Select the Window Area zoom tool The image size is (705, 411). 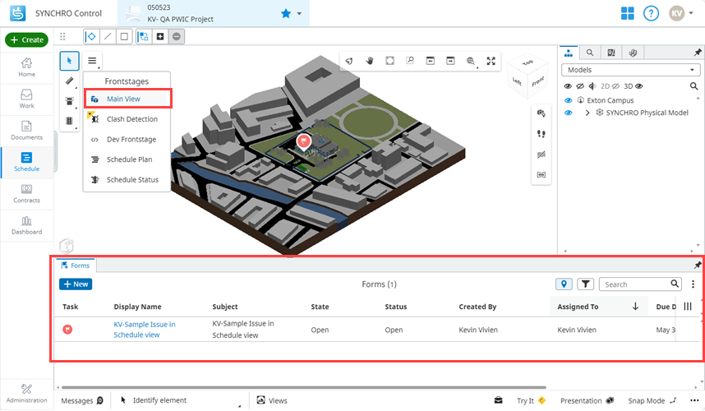410,61
